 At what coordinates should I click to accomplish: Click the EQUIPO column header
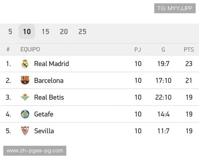tap(30, 49)
